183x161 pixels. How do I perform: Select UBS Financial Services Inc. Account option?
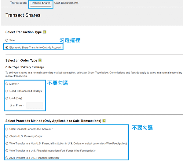point(7,129)
